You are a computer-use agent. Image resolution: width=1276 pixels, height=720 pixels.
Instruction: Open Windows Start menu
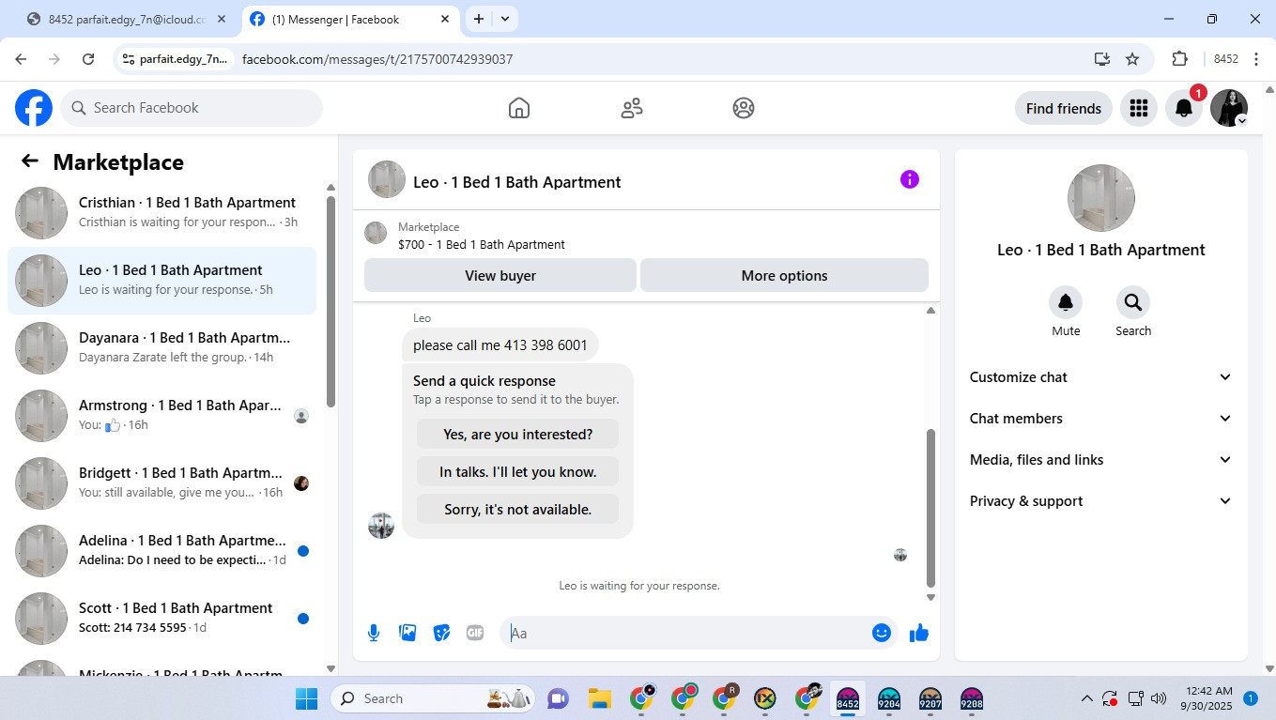(307, 698)
